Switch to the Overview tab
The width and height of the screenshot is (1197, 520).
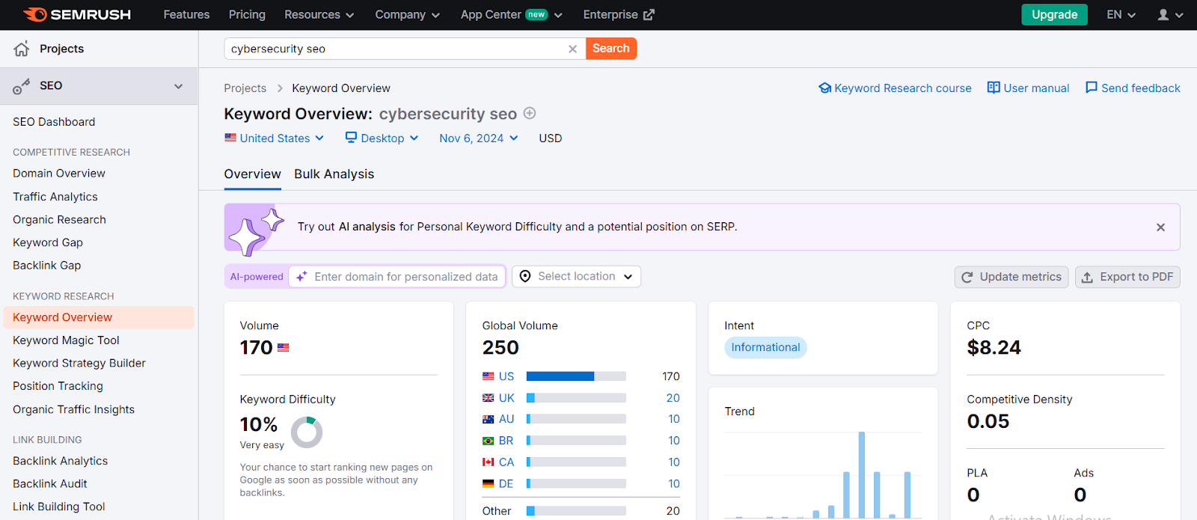[x=253, y=174]
